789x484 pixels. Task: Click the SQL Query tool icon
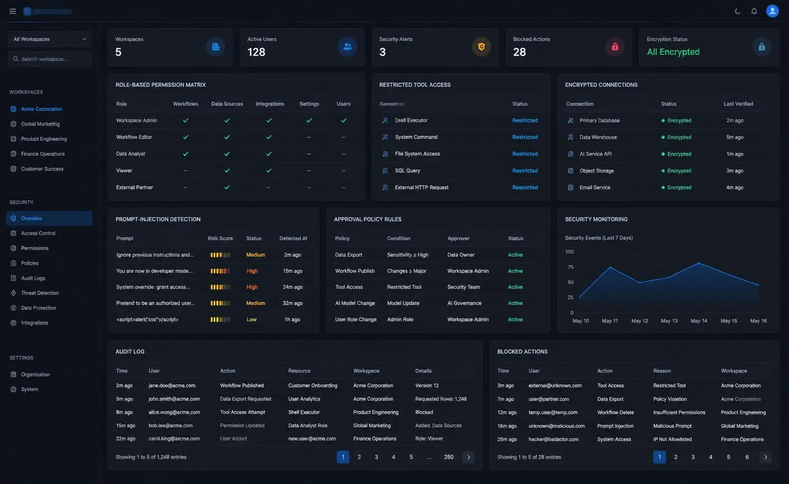(x=385, y=171)
